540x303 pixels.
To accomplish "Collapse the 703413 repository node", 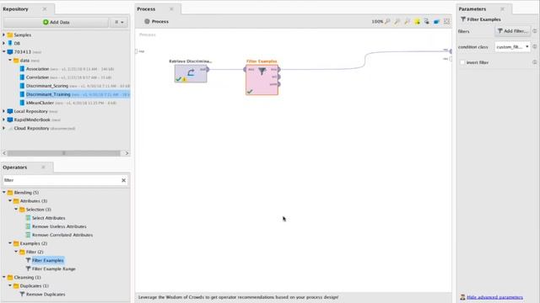I will click(3, 51).
